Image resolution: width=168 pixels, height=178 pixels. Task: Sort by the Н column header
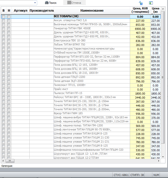[x=9, y=11]
